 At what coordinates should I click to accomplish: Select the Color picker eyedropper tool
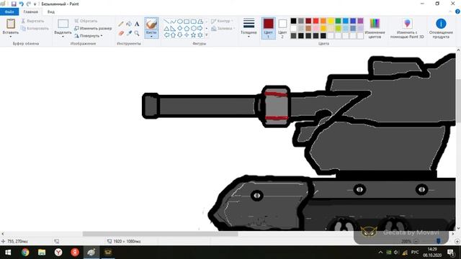(x=129, y=33)
